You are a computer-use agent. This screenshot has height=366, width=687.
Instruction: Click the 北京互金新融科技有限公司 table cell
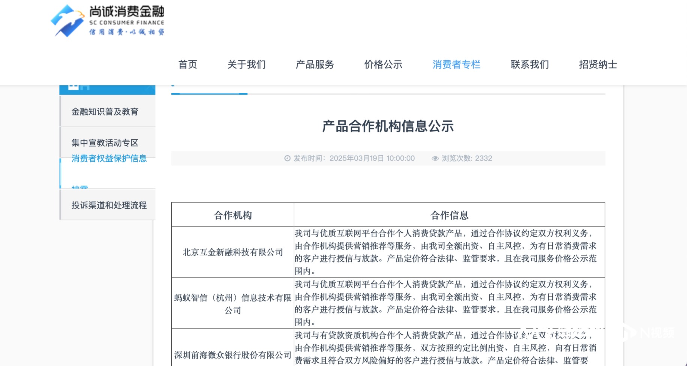(x=232, y=252)
